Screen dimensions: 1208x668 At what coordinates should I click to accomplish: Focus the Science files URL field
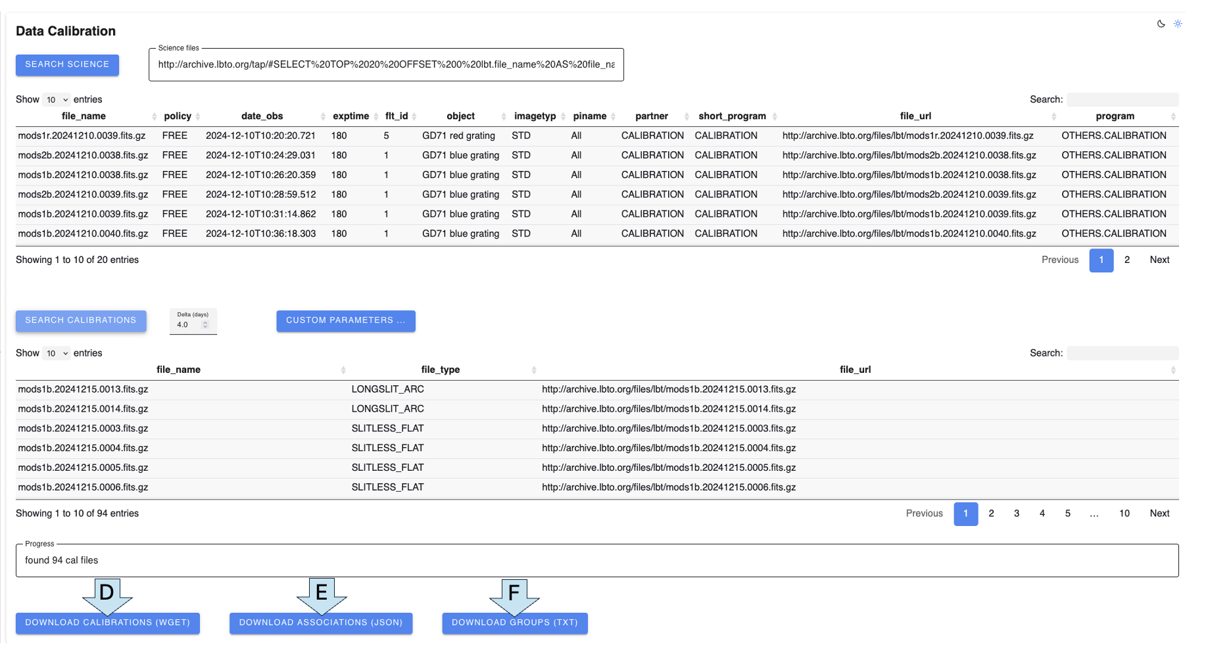click(386, 65)
